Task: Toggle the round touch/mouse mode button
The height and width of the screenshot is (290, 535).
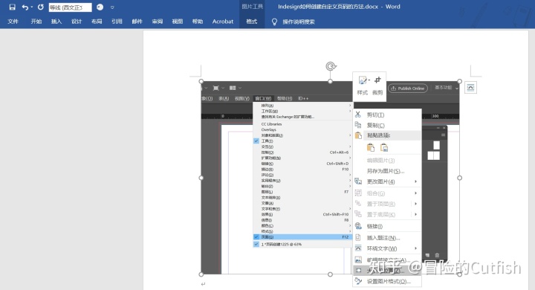Action: (100, 7)
